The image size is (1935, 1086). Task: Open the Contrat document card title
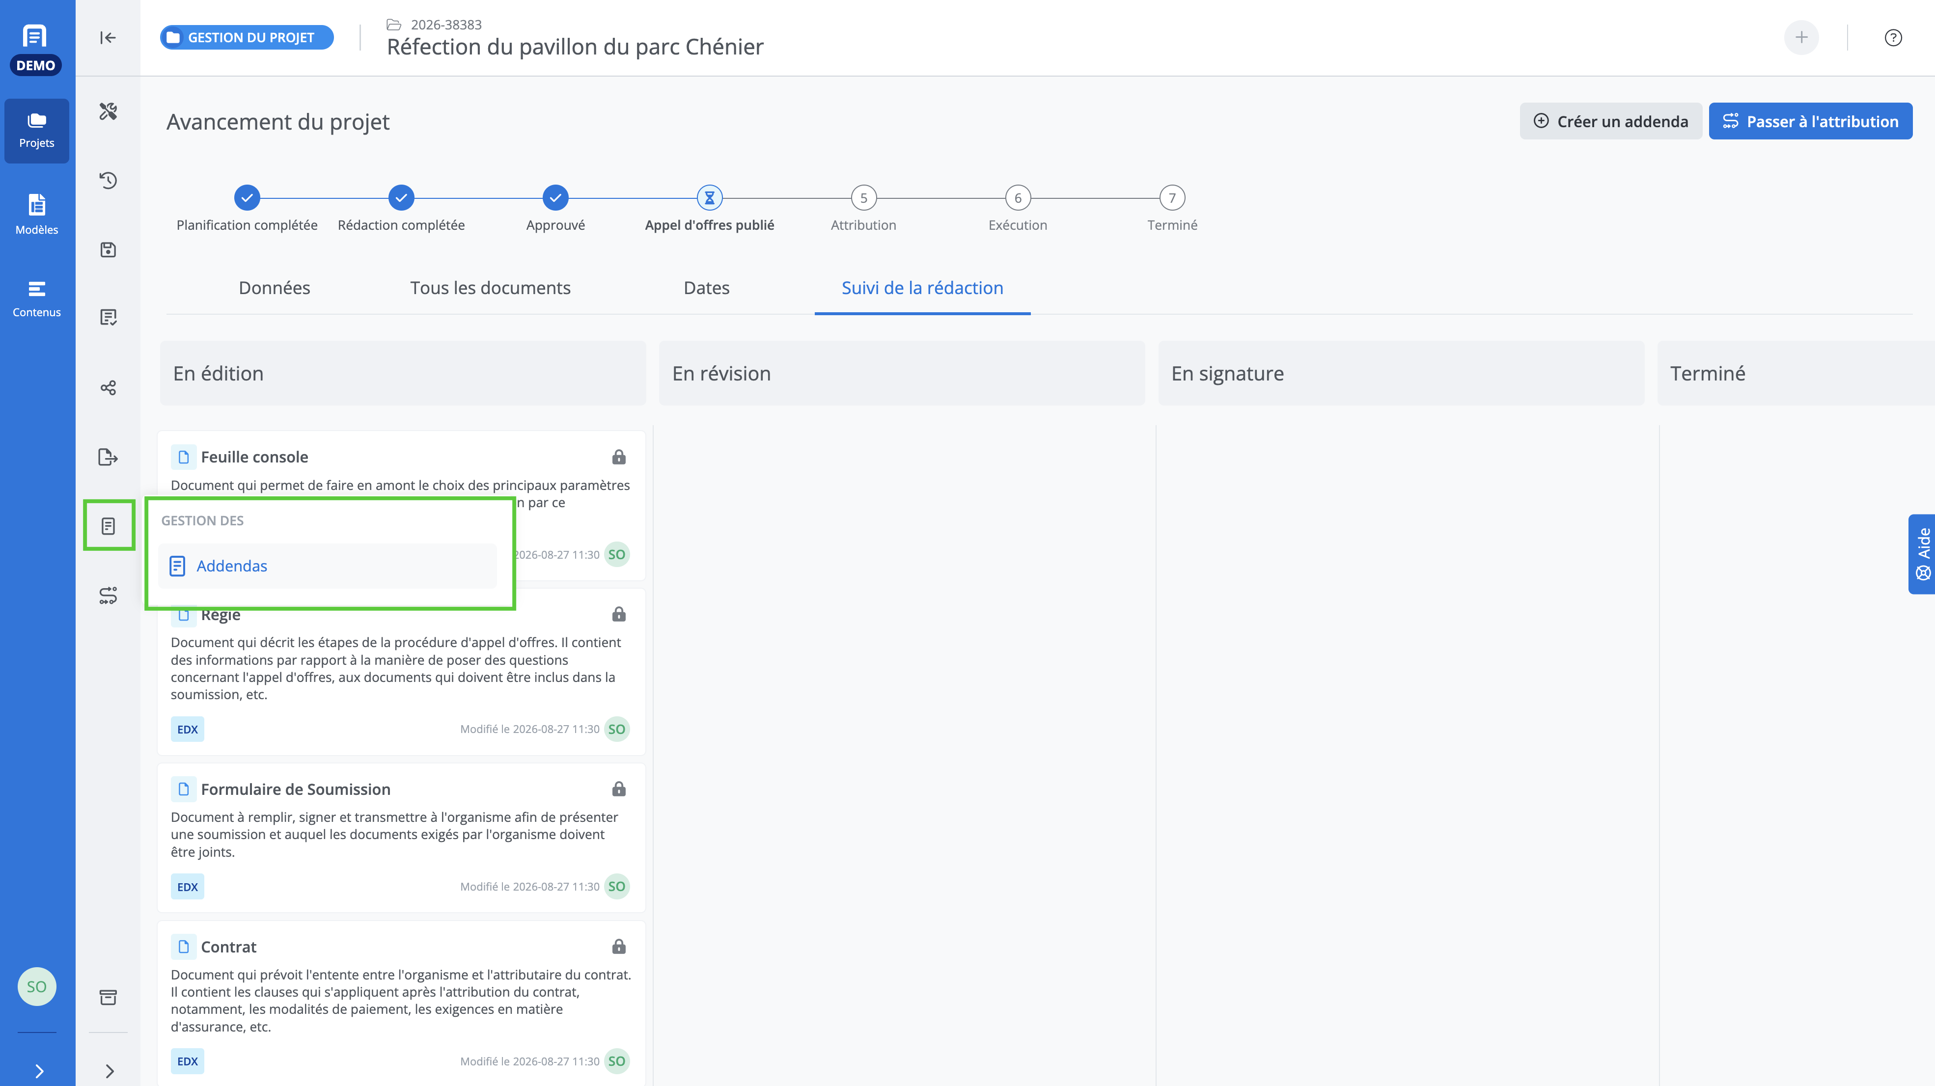pos(228,946)
